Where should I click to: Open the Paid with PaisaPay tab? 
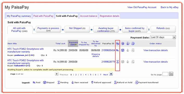coord(43,16)
